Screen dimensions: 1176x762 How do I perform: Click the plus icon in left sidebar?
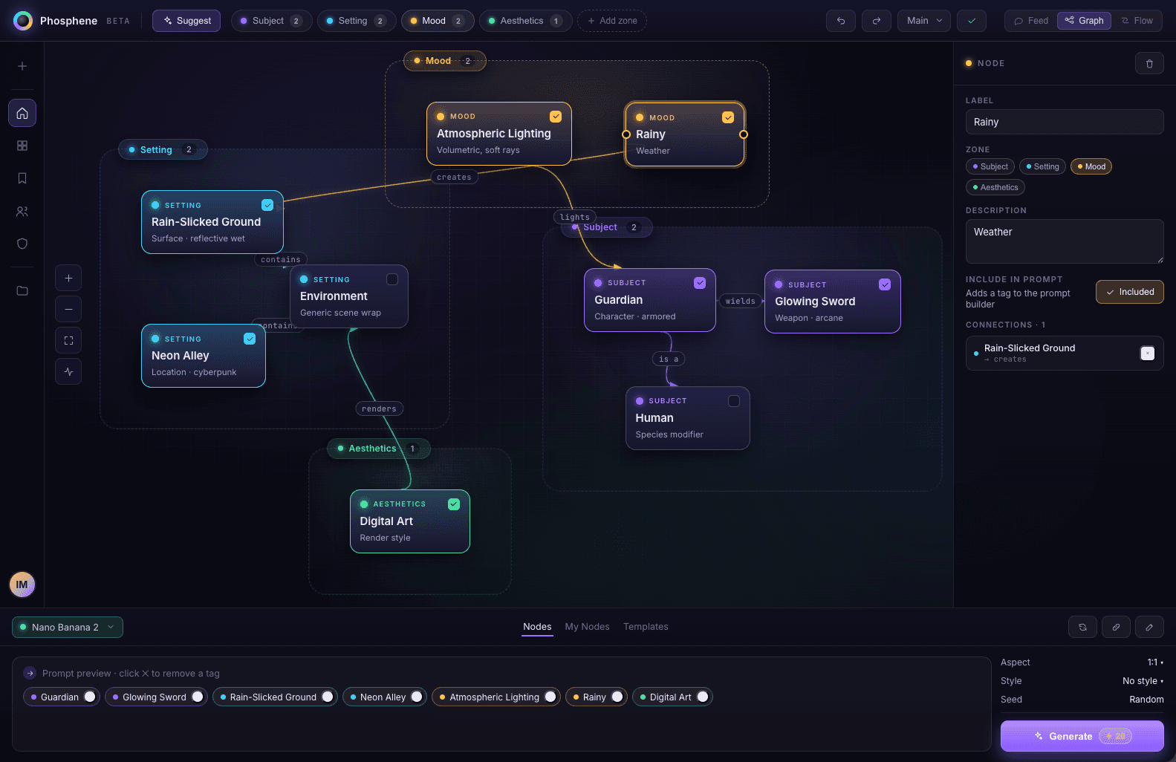[22, 66]
